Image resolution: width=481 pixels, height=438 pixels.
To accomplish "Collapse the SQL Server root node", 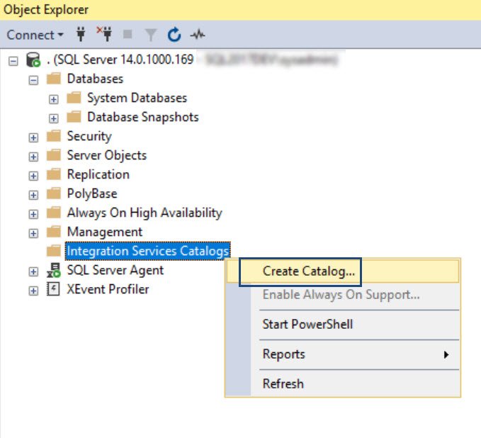I will tap(13, 61).
